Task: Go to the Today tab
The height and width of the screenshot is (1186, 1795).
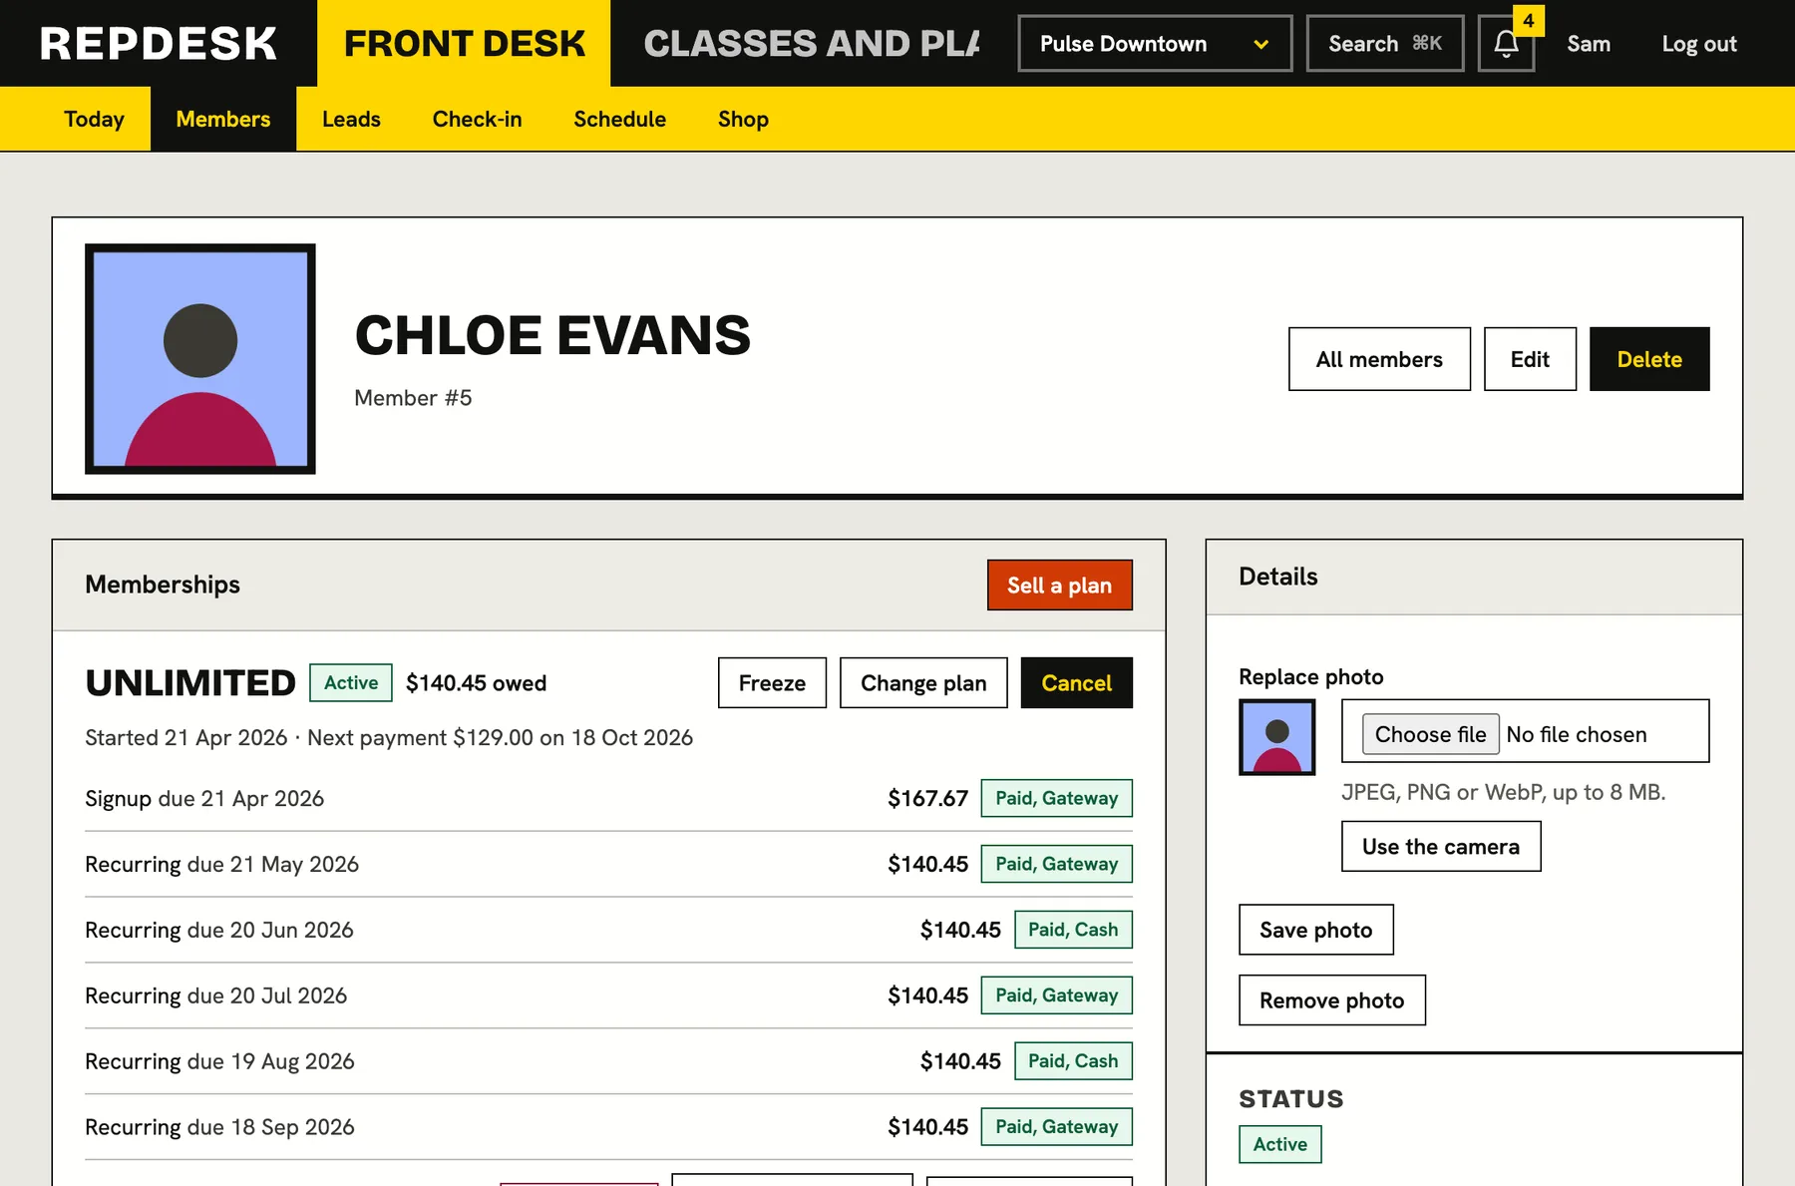Action: tap(95, 119)
